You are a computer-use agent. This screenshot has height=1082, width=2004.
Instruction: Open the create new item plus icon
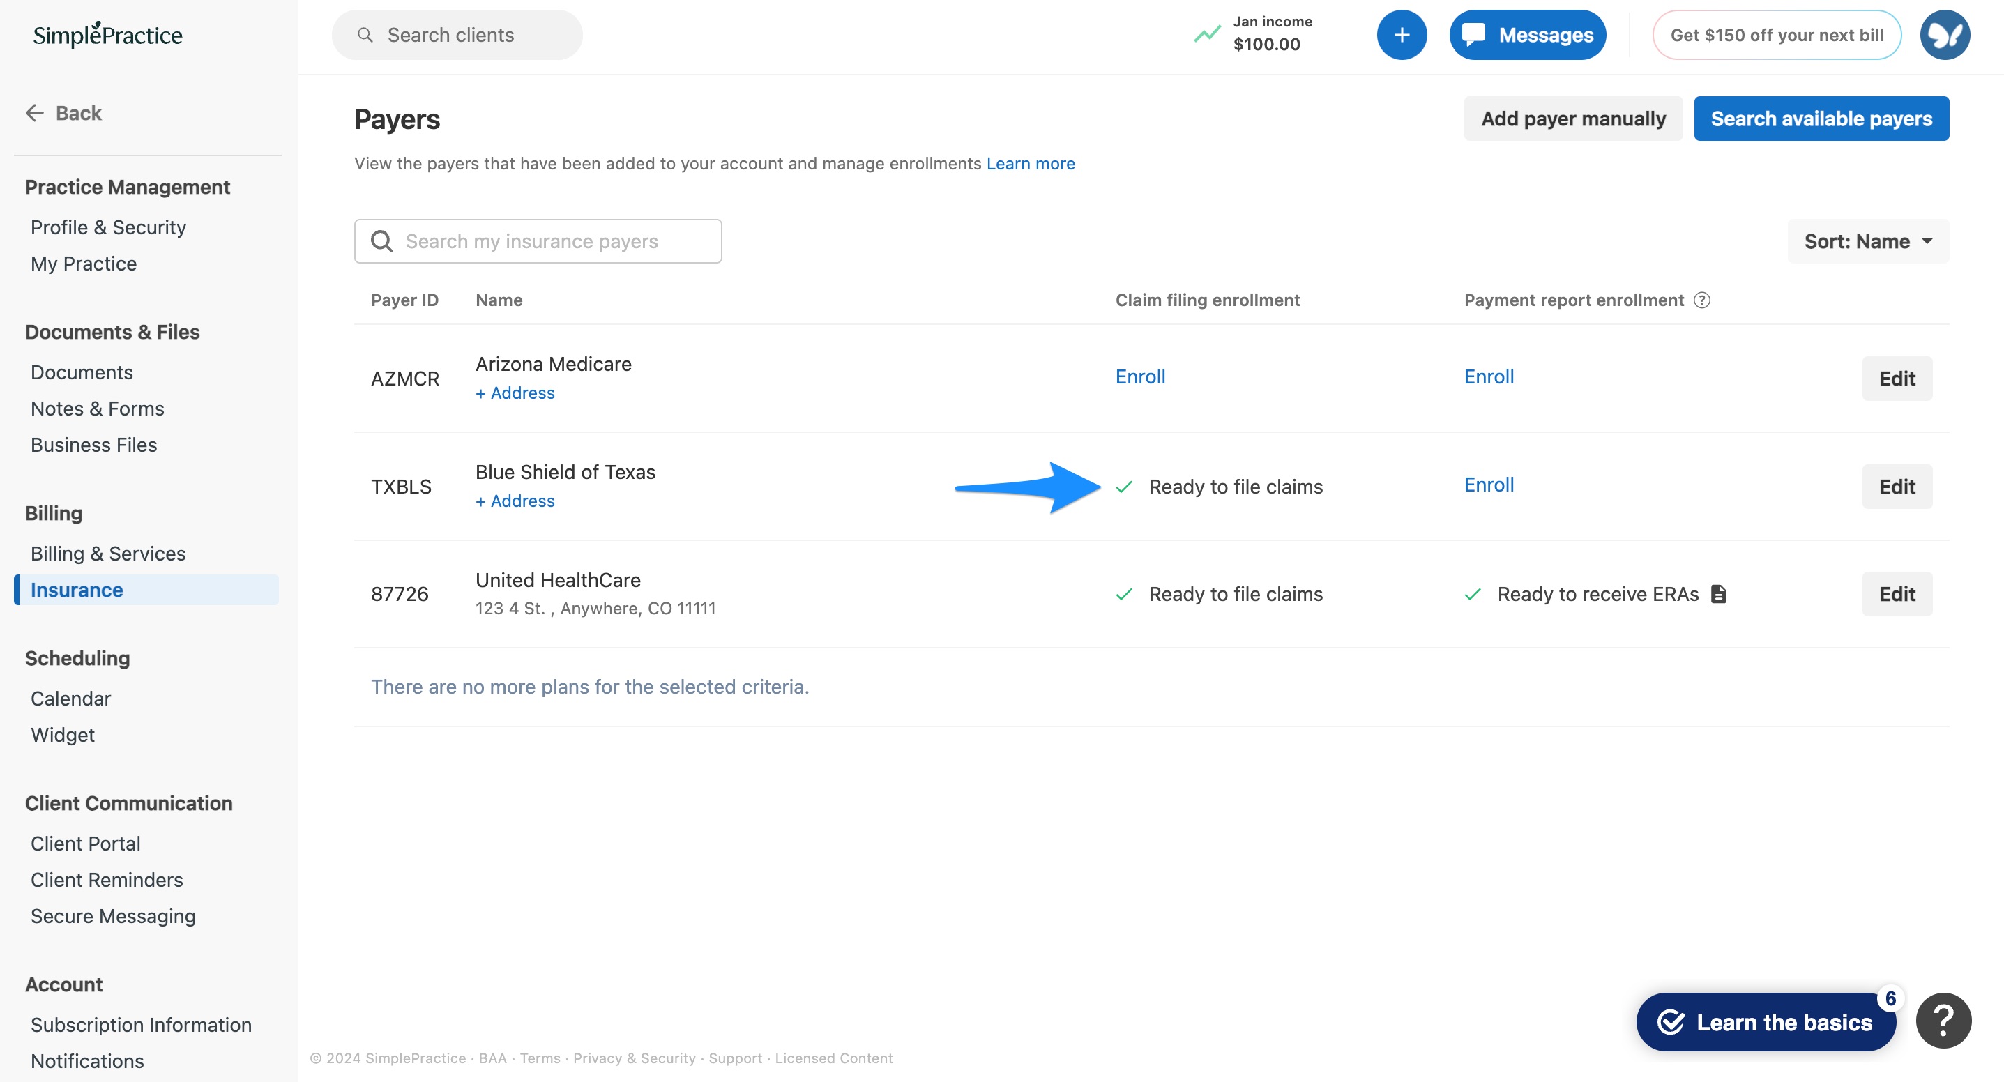point(1402,34)
